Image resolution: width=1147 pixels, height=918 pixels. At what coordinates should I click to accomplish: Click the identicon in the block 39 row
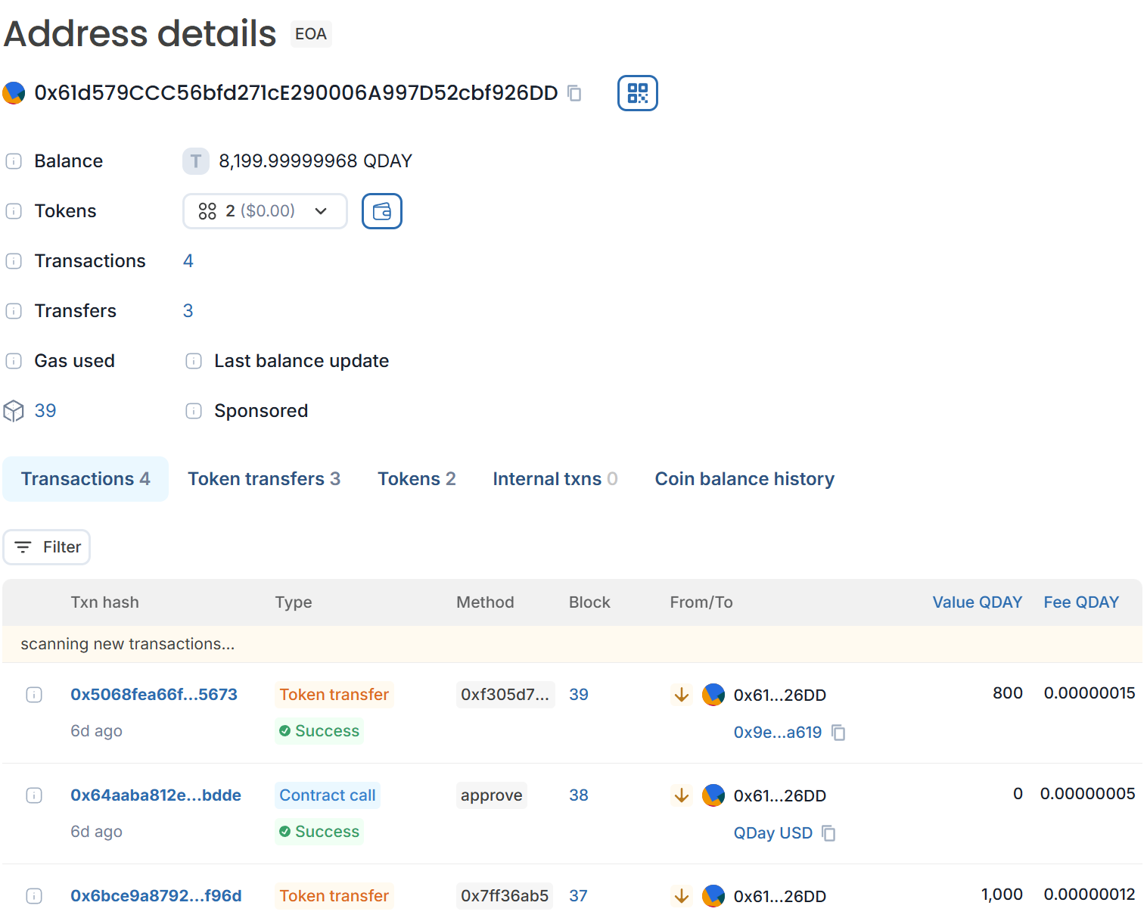713,695
